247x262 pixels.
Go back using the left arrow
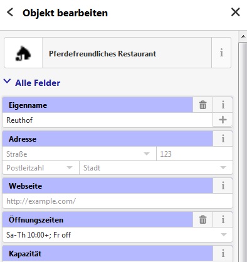pos(10,13)
